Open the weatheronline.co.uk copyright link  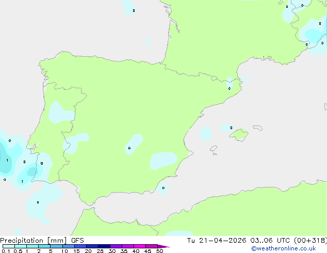(x=284, y=248)
